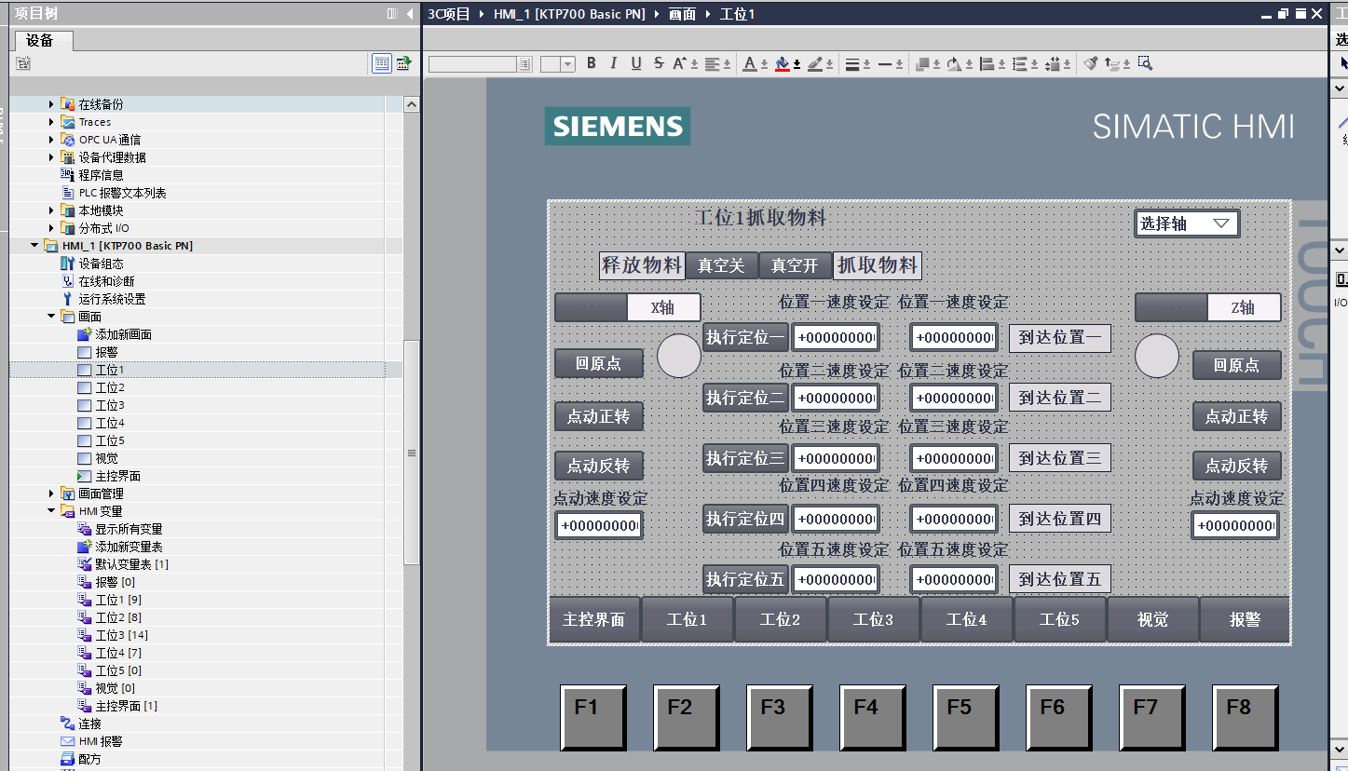Toggle underline text formatting
The image size is (1348, 771).
pos(636,63)
